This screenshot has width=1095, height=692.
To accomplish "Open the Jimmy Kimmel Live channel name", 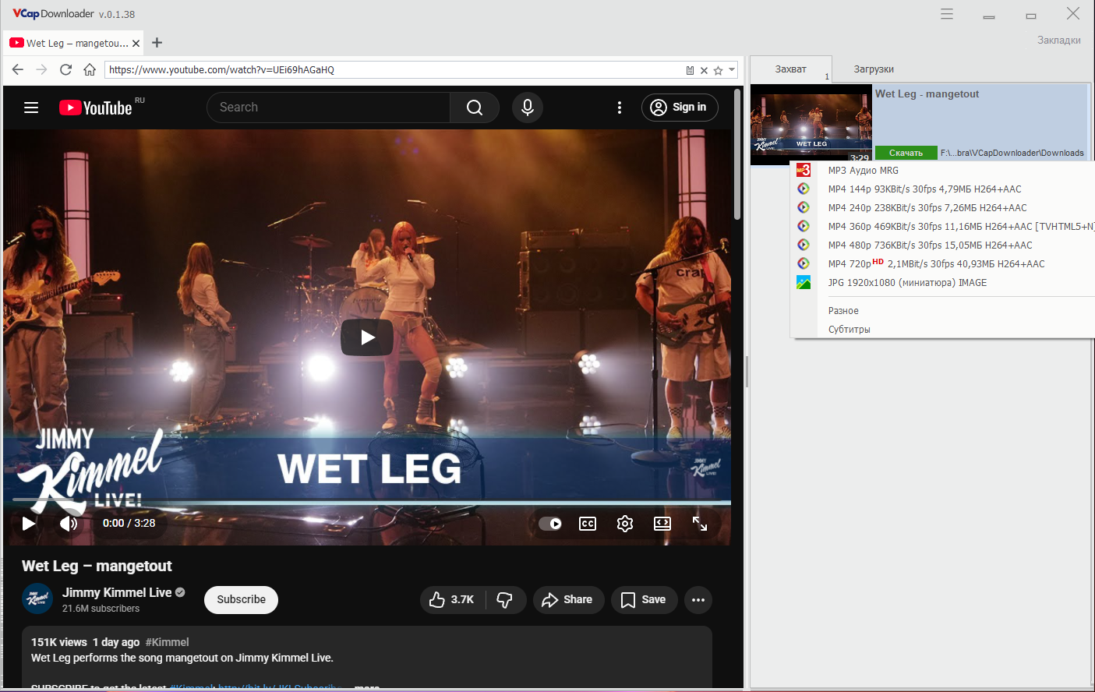I will coord(117,592).
